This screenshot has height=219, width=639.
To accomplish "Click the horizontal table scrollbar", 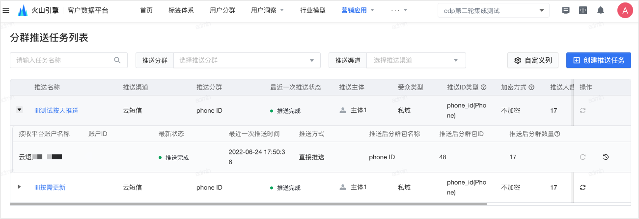I will pos(248,204).
